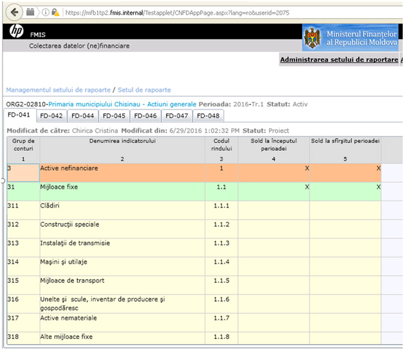
Task: Click the Mijloace fixe green row label
Action: click(59, 187)
